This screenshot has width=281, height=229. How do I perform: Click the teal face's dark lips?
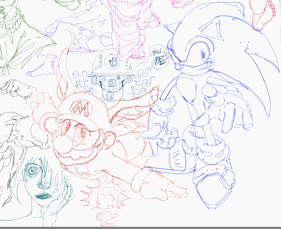pyautogui.click(x=43, y=196)
